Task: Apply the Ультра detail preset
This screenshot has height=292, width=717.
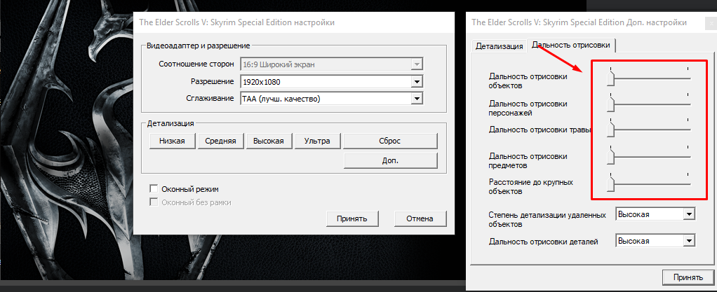Action: coord(316,141)
